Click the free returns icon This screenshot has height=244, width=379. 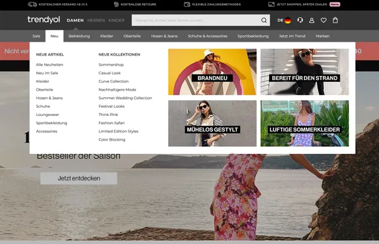(x=116, y=4)
